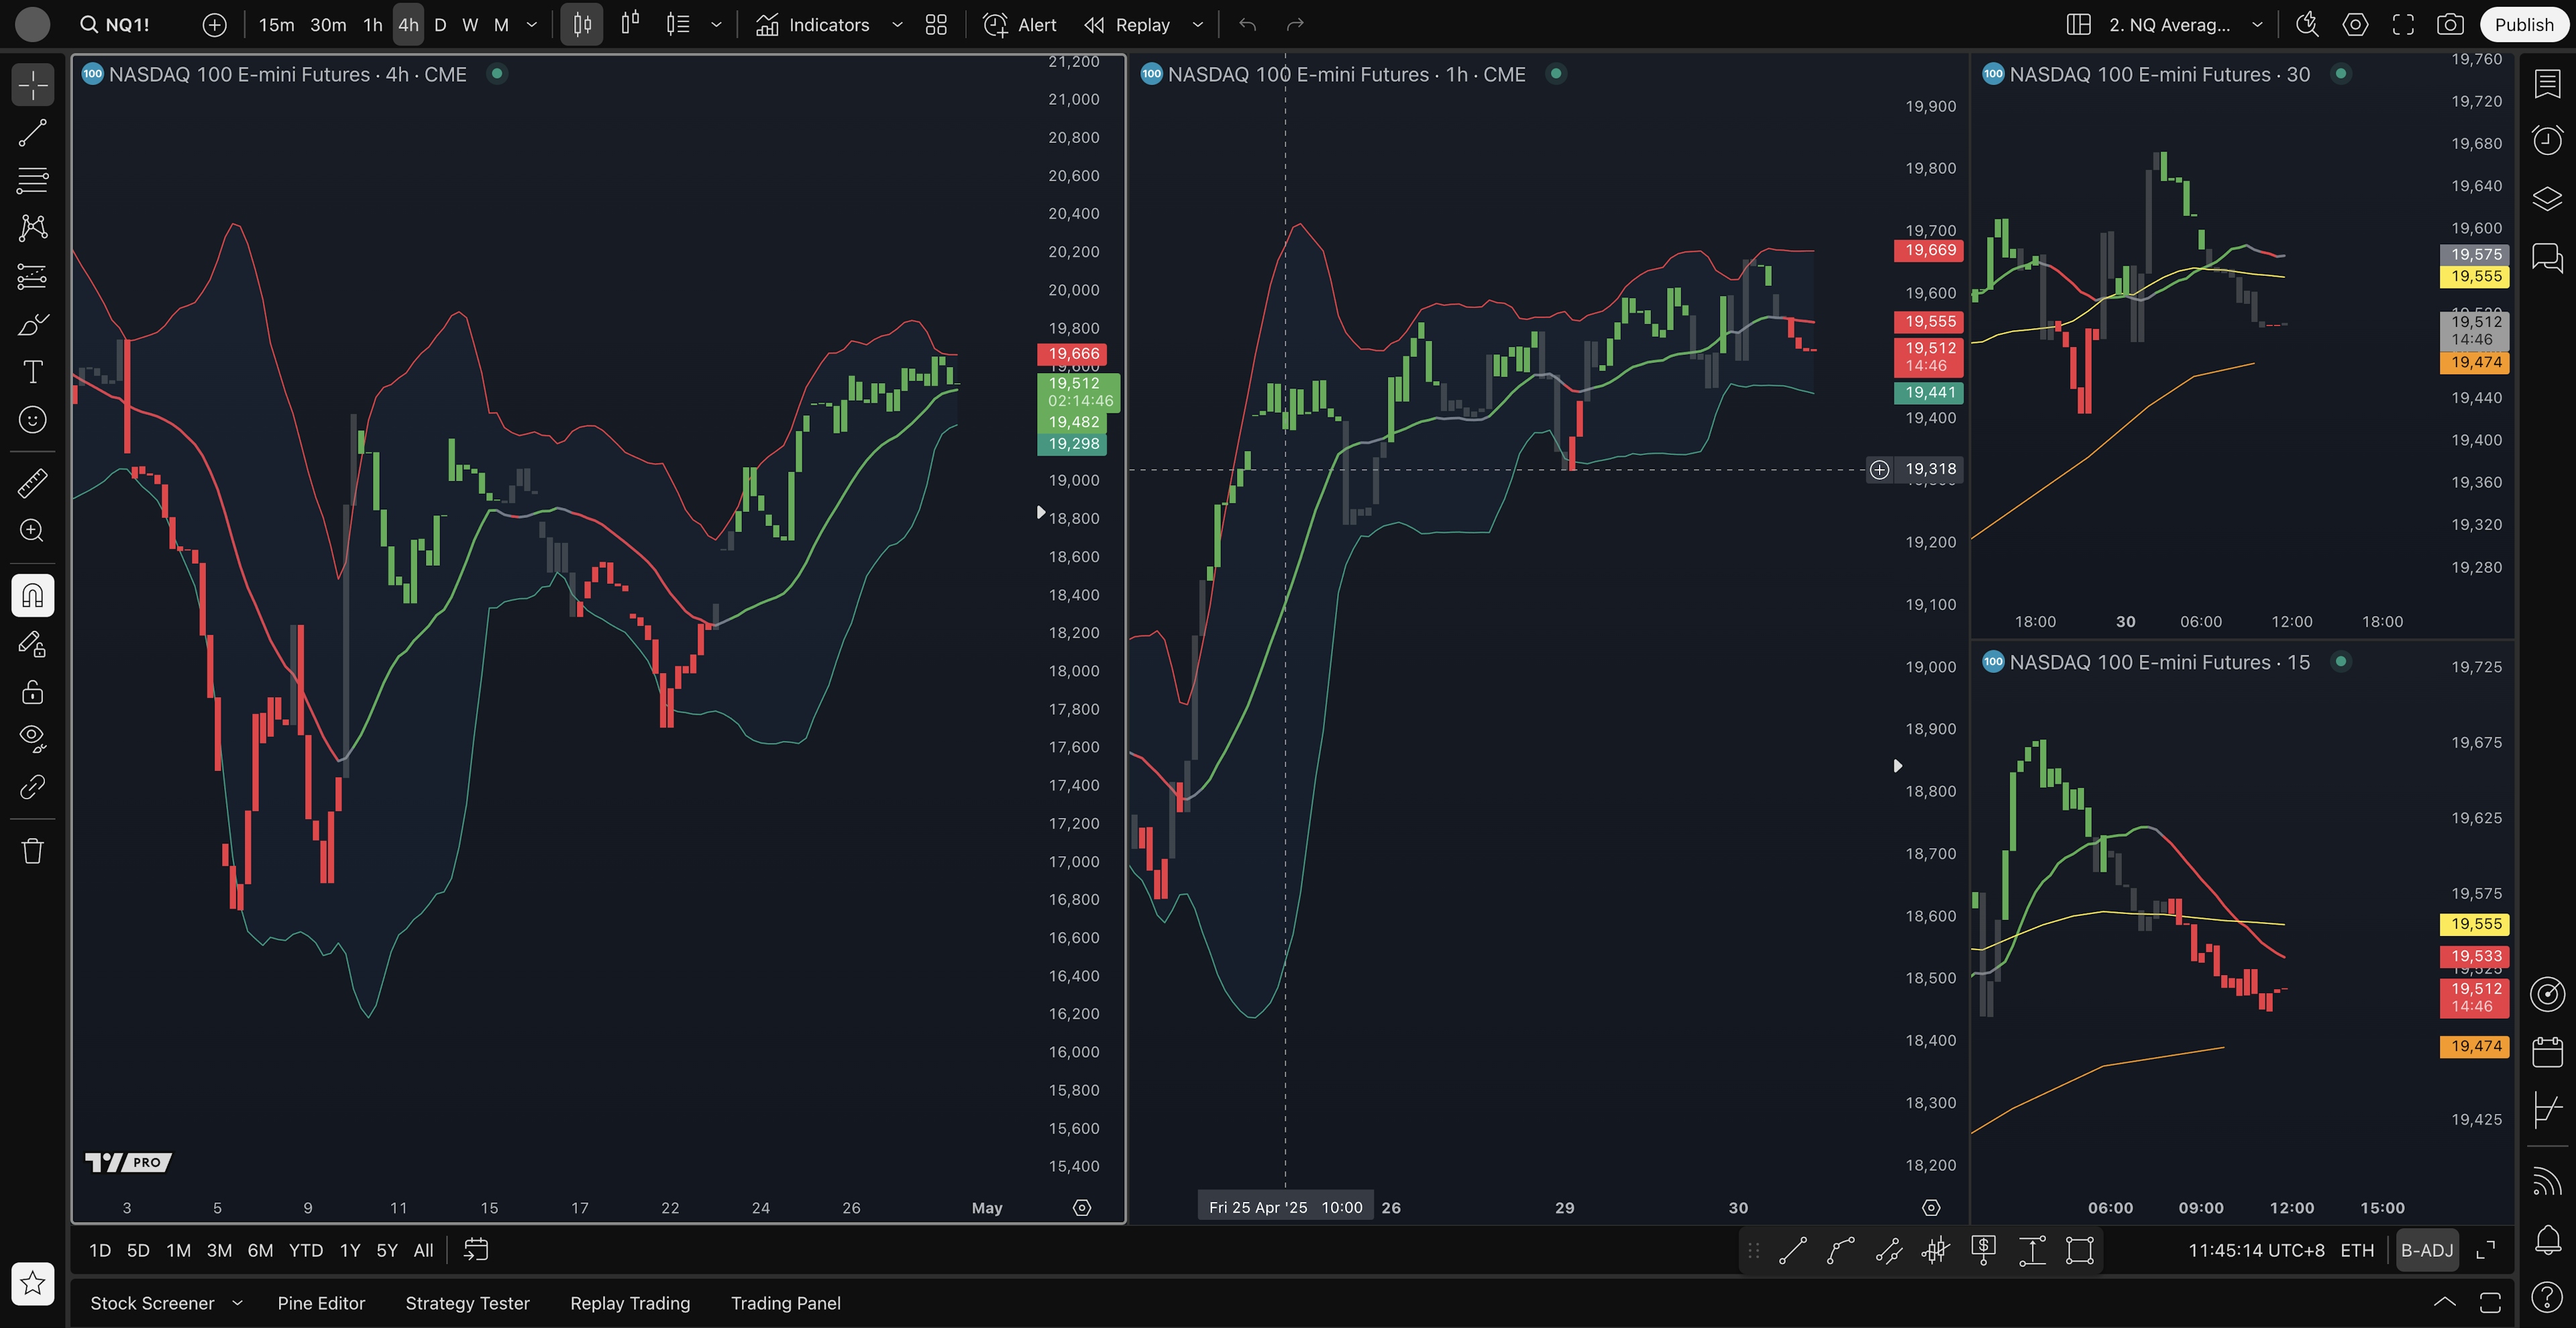The image size is (2576, 1328).
Task: Select the text annotation tool
Action: pyautogui.click(x=32, y=372)
